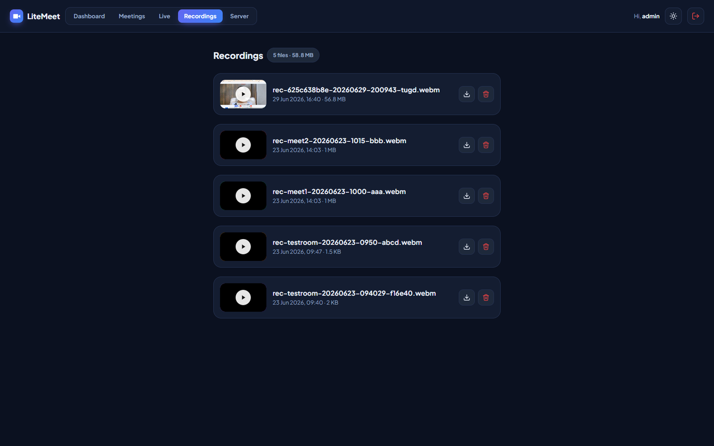The height and width of the screenshot is (446, 714).
Task: Click the LiteMeet brand name
Action: [x=43, y=16]
